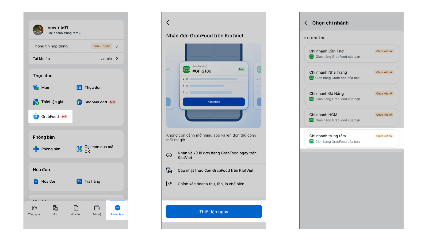Tap Chưa kết nối status for Chi nhánh HCM
The height and width of the screenshot is (241, 428).
tap(384, 115)
